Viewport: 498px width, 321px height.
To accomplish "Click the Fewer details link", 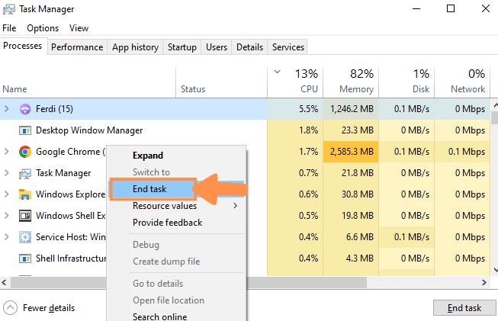I will [x=49, y=308].
